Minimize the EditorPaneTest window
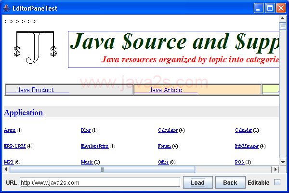The height and width of the screenshot is (193, 289). [x=258, y=8]
